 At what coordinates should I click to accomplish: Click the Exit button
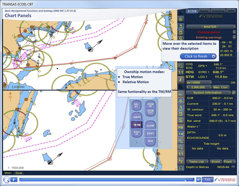coord(208,180)
